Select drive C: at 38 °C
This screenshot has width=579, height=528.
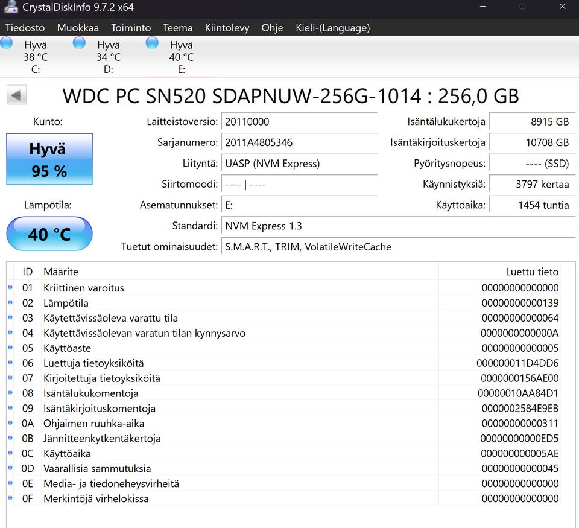pos(36,57)
